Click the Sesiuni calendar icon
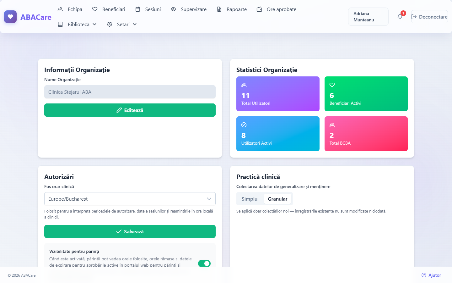The image size is (452, 283). (x=138, y=9)
